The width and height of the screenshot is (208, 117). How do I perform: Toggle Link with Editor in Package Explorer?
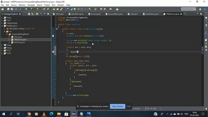click(x=32, y=14)
